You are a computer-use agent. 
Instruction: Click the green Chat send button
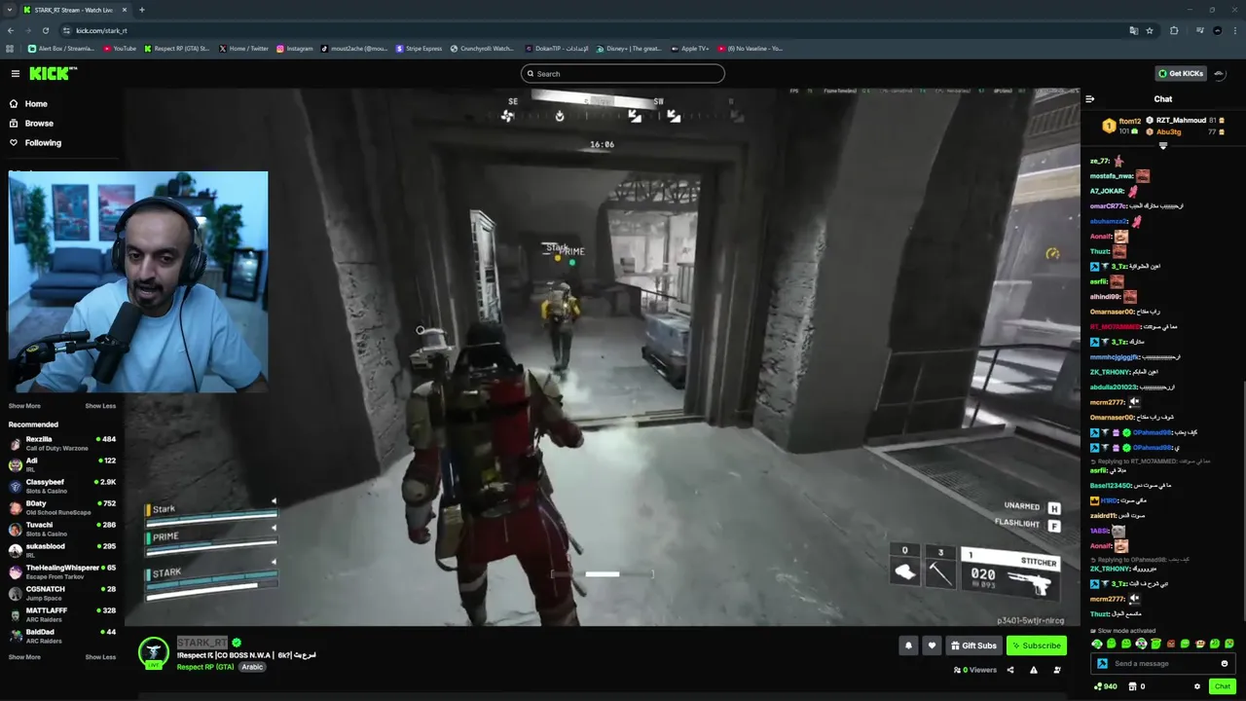pos(1223,686)
